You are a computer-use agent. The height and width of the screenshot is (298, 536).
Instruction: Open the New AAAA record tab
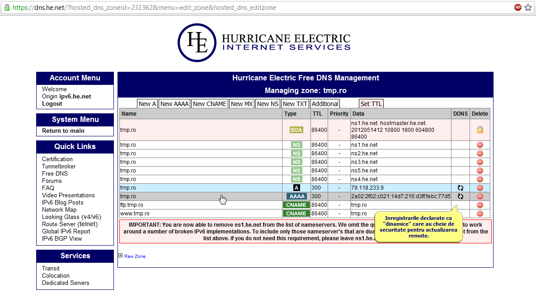(x=174, y=104)
